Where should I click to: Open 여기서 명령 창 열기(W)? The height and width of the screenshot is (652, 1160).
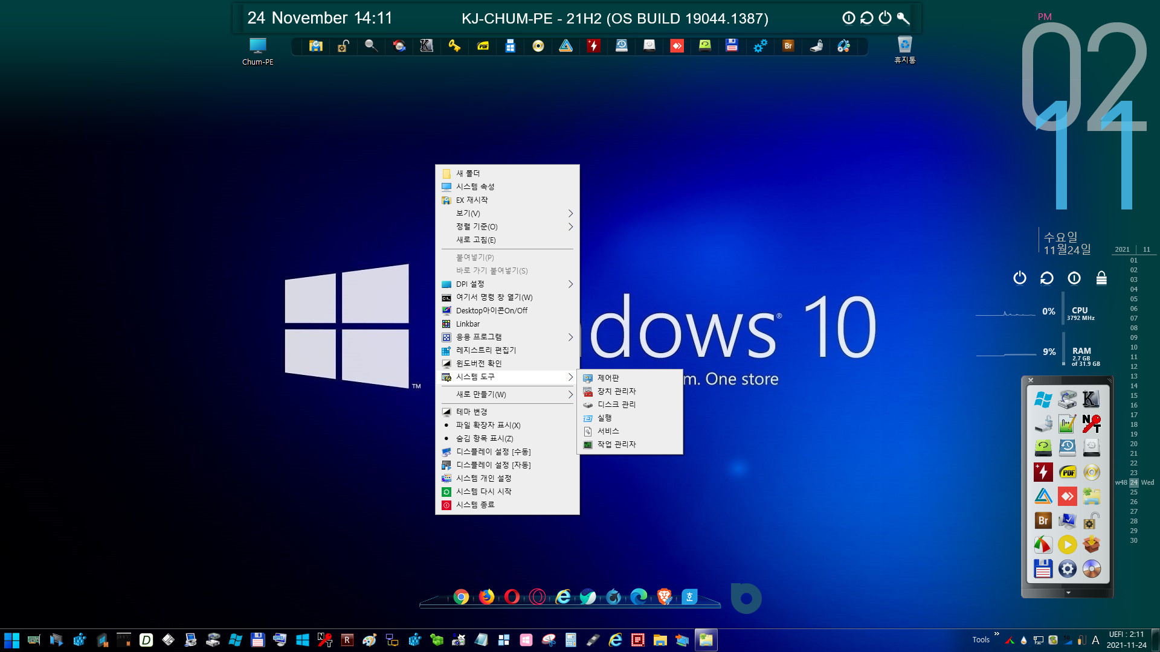pyautogui.click(x=507, y=297)
